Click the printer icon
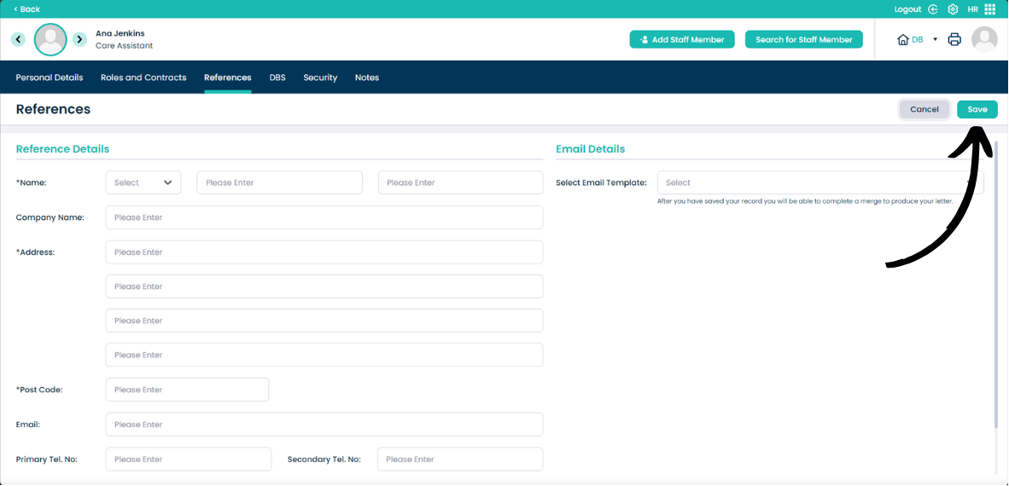 click(x=954, y=39)
